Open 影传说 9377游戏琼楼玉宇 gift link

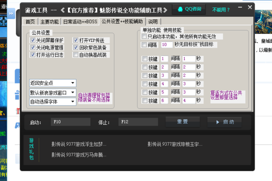click(x=175, y=144)
